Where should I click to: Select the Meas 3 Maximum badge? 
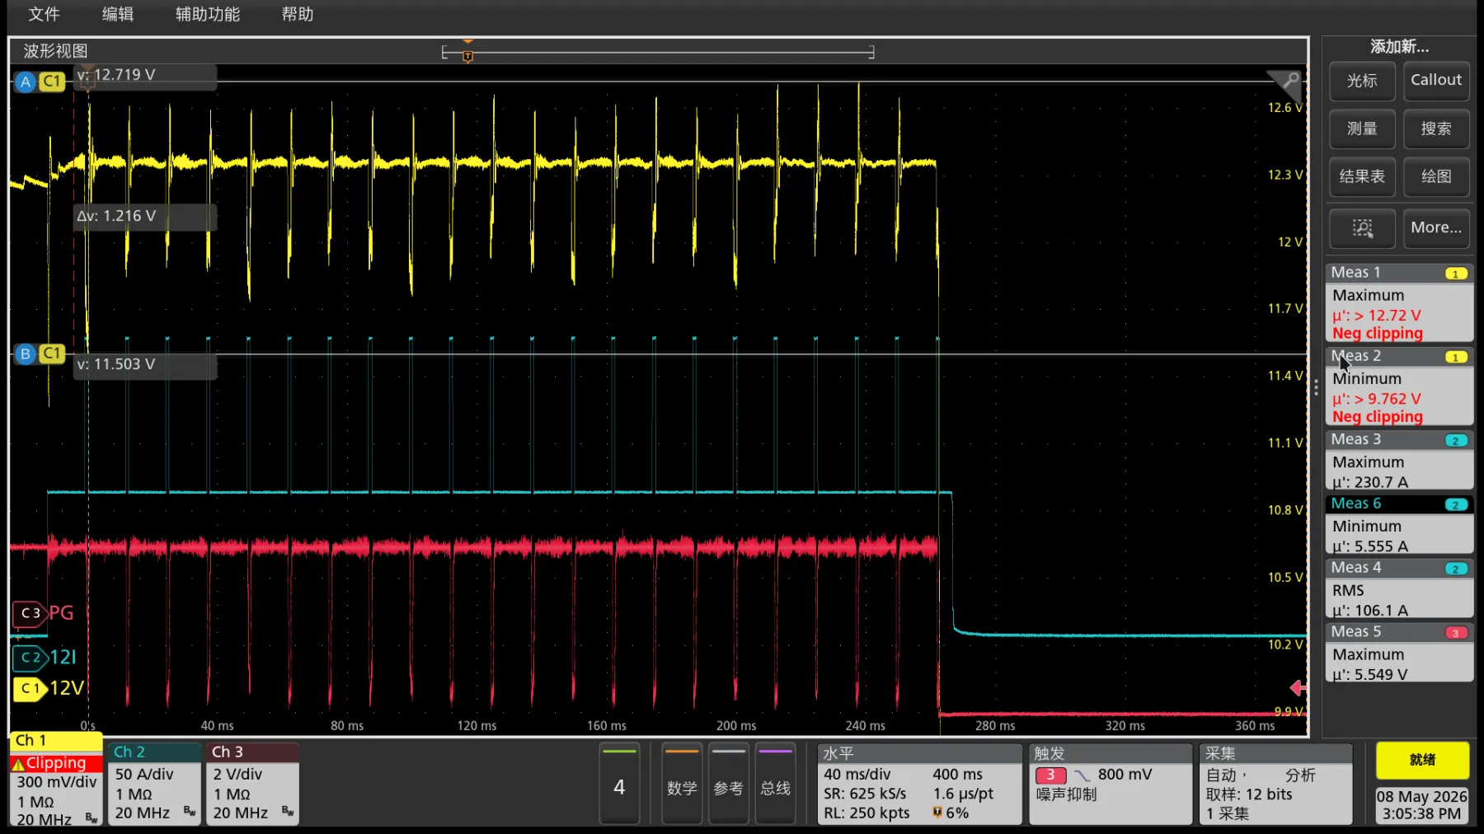click(x=1399, y=461)
